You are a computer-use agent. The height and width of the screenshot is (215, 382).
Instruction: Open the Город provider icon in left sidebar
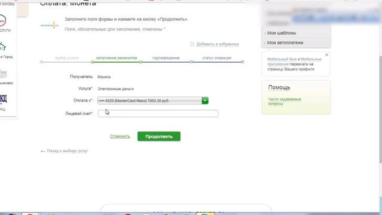(x=2, y=47)
